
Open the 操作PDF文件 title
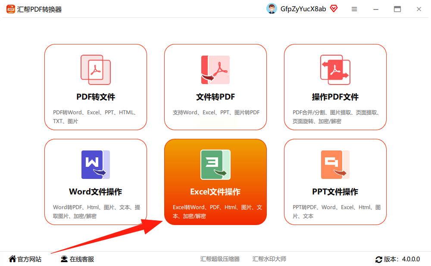335,97
